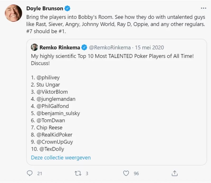Screen dimensions: 211x183
Task: Open the @TexDolly mention
Action: (x=52, y=149)
